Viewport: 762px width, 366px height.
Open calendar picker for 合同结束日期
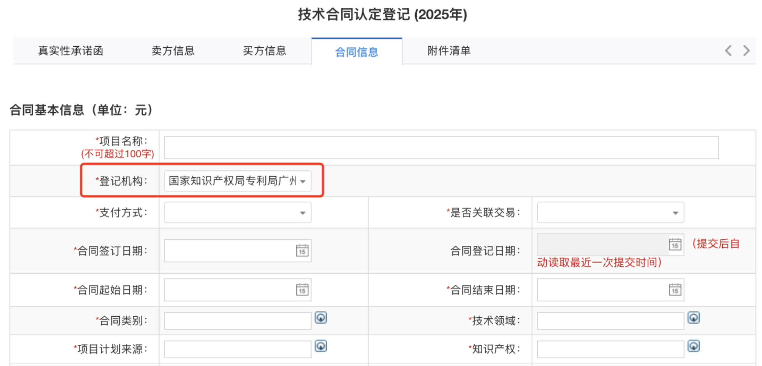(675, 290)
